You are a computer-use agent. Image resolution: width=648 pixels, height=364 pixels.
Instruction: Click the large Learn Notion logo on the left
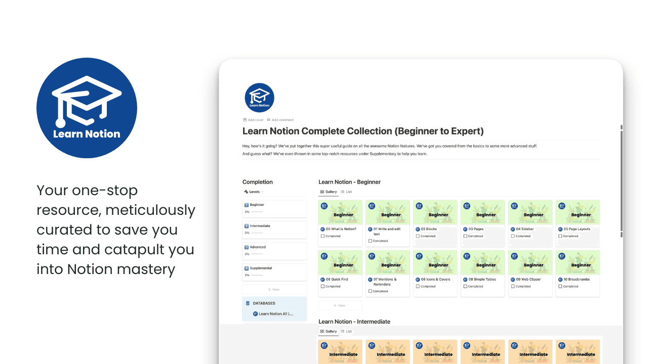point(87,108)
